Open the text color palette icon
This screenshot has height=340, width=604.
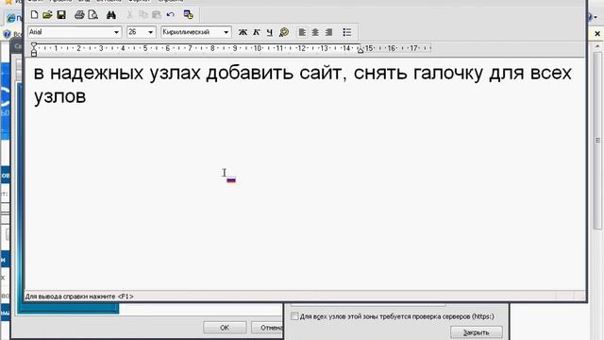coord(284,32)
